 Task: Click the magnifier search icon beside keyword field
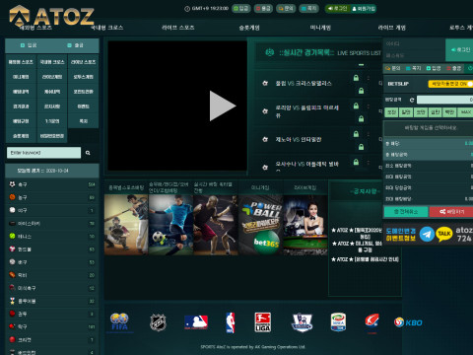point(88,153)
